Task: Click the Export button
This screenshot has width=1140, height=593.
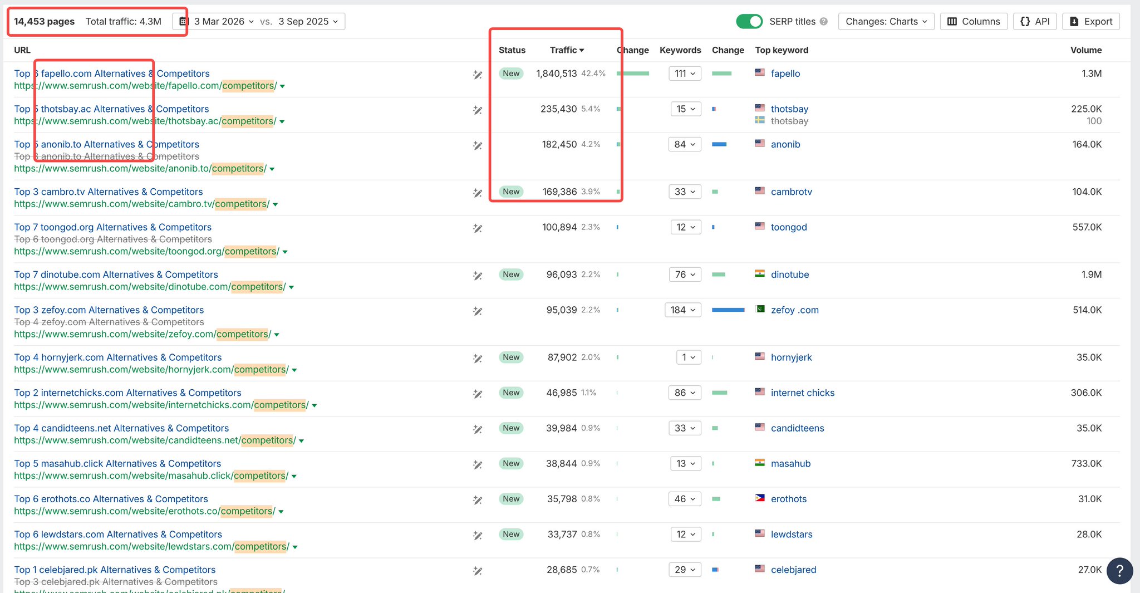Action: tap(1091, 22)
